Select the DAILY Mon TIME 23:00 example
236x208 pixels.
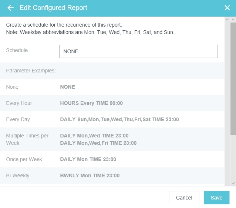88,159
